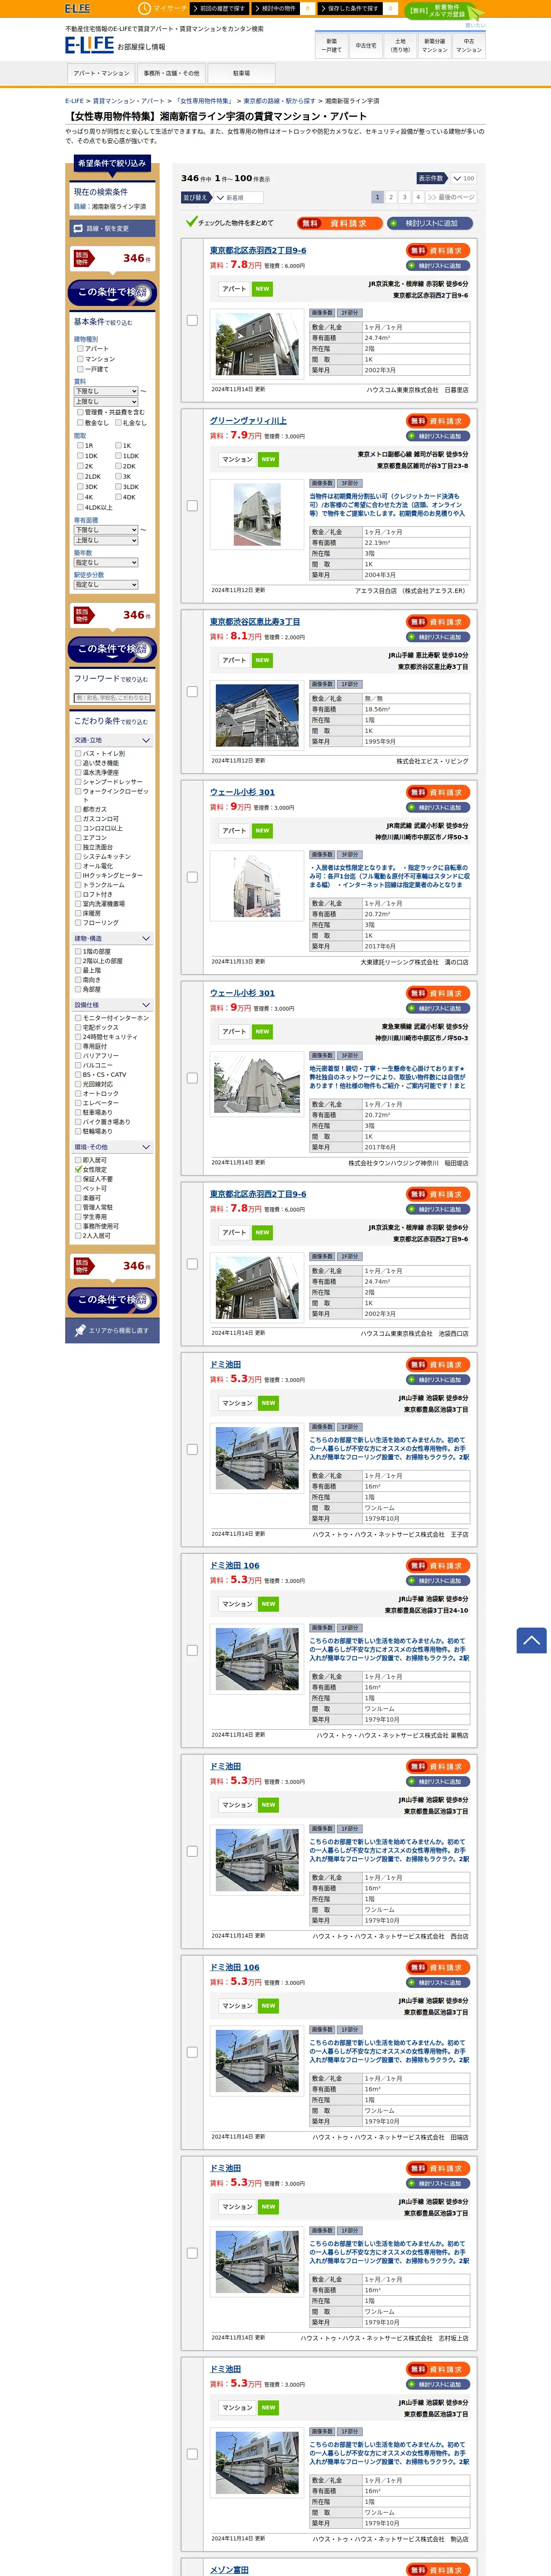This screenshot has width=551, height=2576.
Task: Add グリーンヴァリィ川上 to 検討リスト
Action: (438, 436)
